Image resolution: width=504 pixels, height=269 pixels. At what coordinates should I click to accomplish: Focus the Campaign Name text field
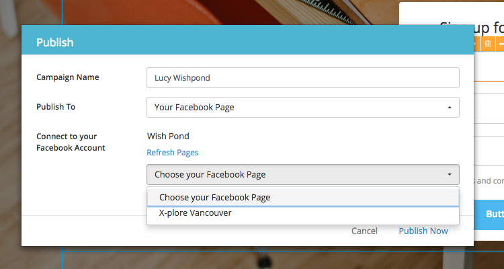303,77
